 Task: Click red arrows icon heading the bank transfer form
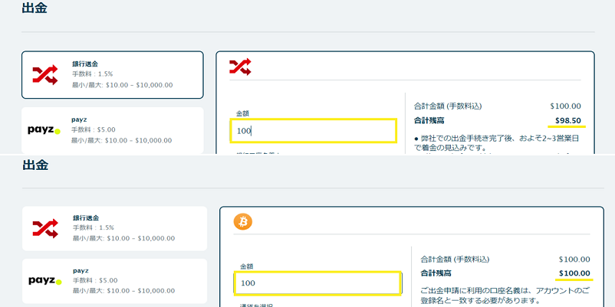pos(240,67)
